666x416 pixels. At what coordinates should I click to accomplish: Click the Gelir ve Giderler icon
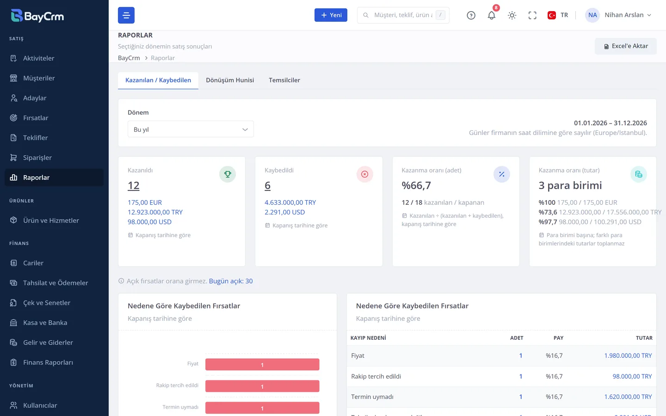(14, 343)
